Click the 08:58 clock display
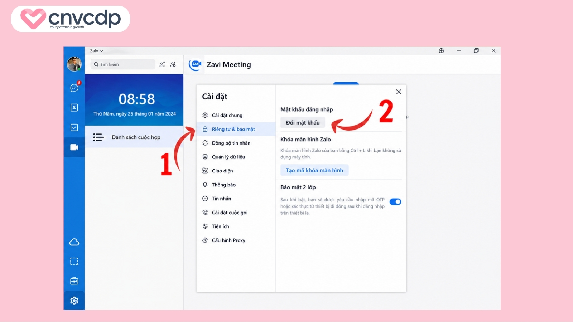 pyautogui.click(x=137, y=99)
